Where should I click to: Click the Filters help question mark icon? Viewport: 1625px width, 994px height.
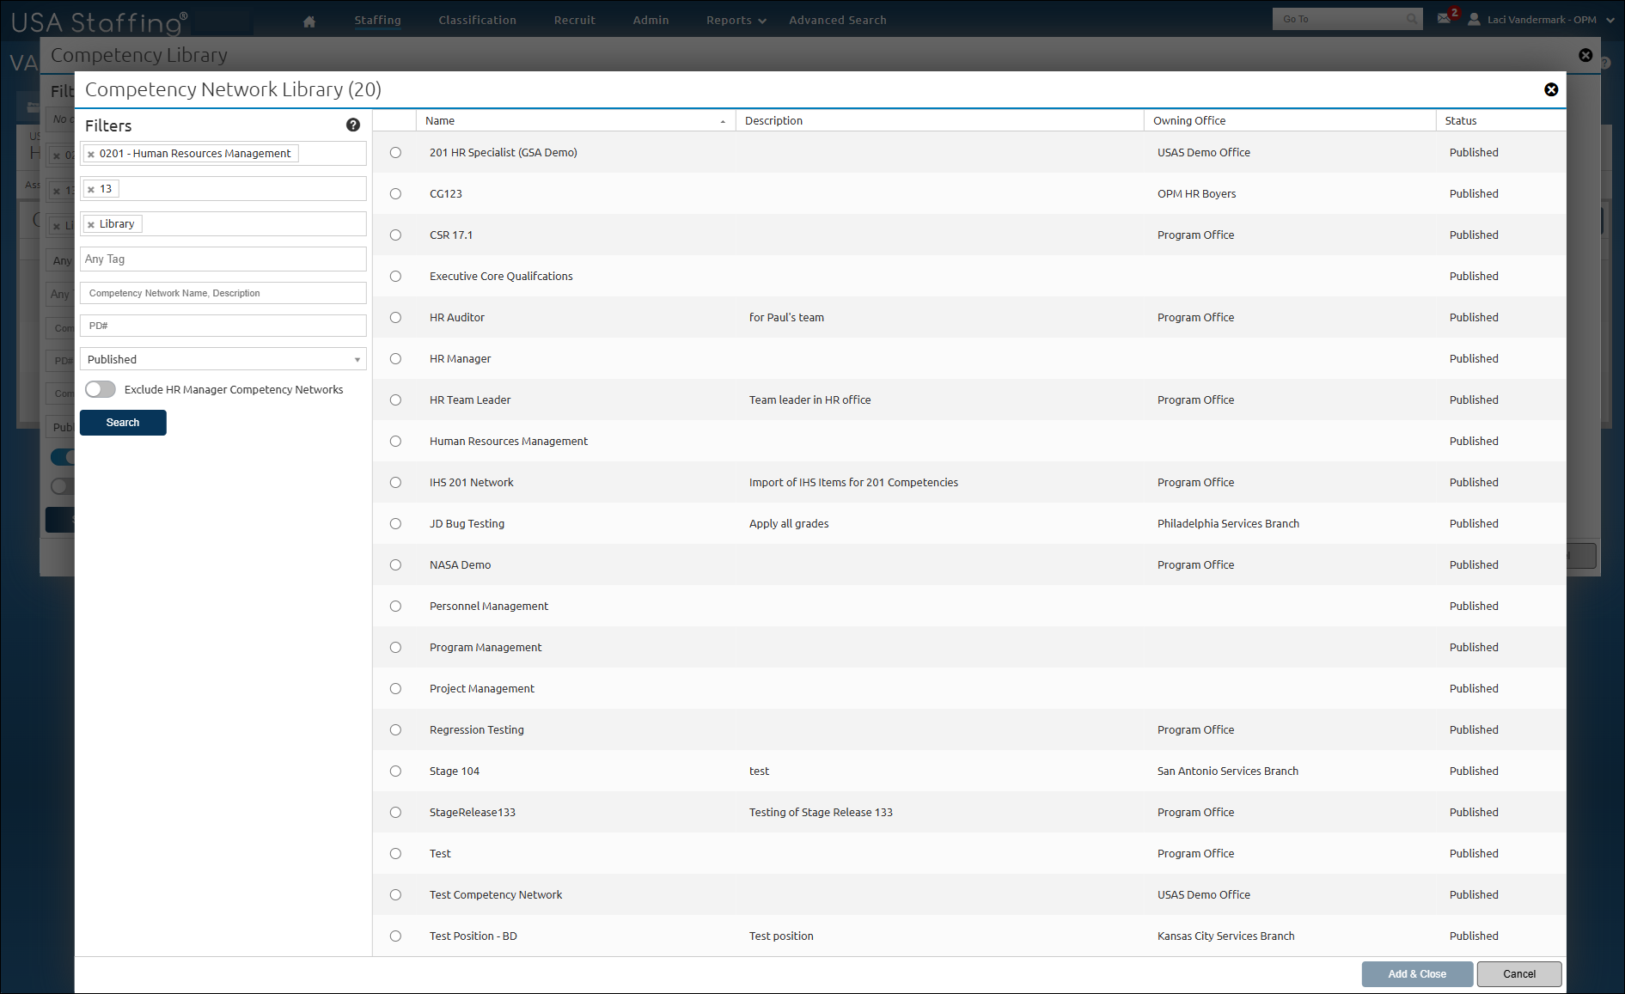(x=353, y=125)
